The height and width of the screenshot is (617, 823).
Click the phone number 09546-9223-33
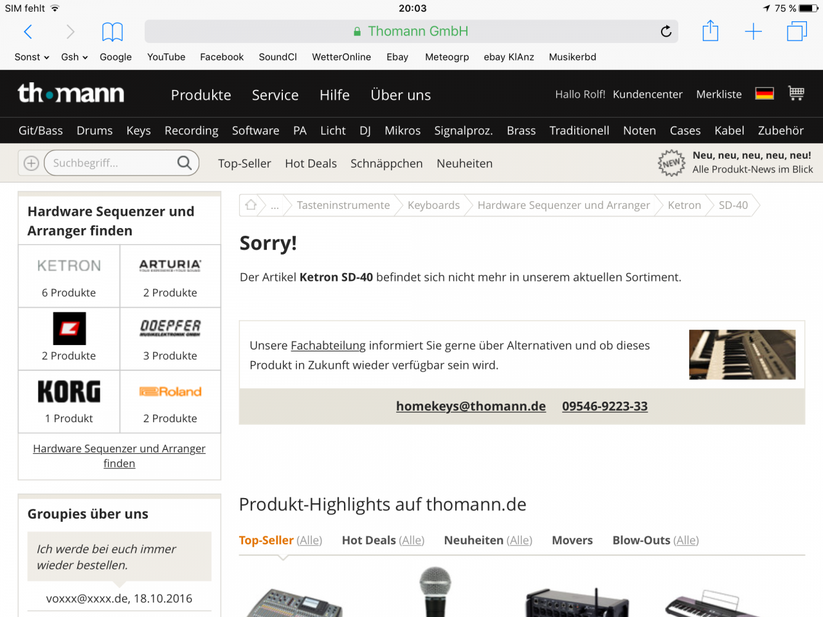coord(605,406)
